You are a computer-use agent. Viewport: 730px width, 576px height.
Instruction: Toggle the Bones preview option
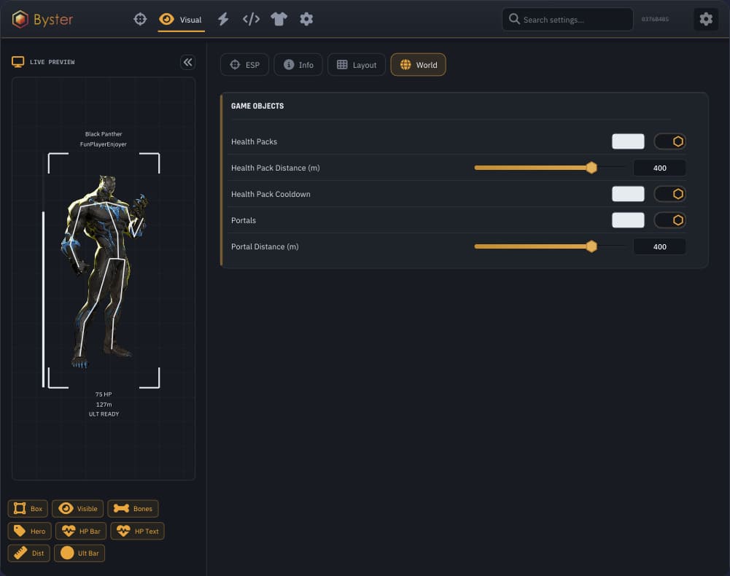click(x=133, y=508)
